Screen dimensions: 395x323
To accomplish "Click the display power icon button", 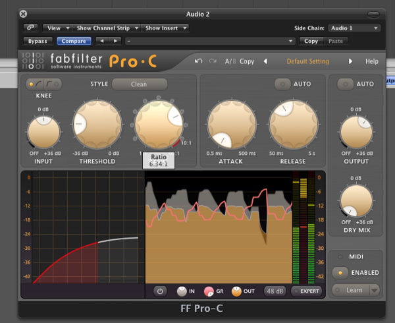I will coord(159,291).
